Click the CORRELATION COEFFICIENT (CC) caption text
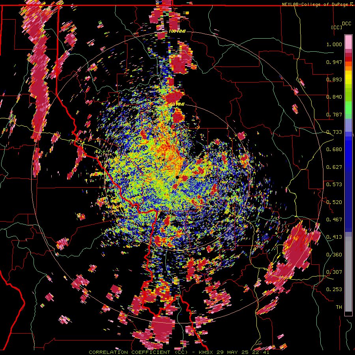Viewport: 355px width, 355px height. coord(138,352)
